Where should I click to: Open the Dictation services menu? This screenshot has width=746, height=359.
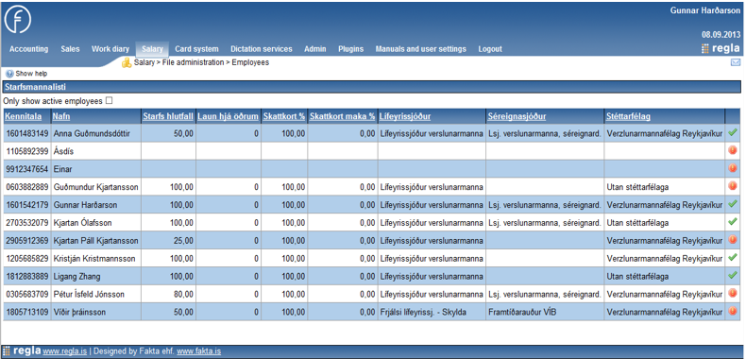click(x=262, y=49)
